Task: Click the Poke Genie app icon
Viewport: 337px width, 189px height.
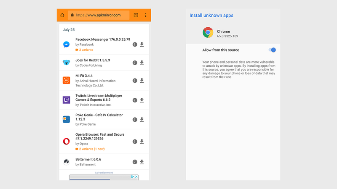Action: click(x=67, y=119)
